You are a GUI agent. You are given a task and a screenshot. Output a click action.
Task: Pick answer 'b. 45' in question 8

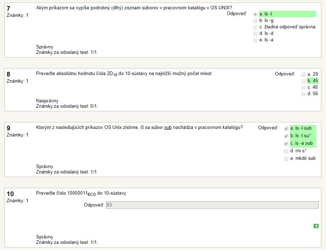pos(303,81)
